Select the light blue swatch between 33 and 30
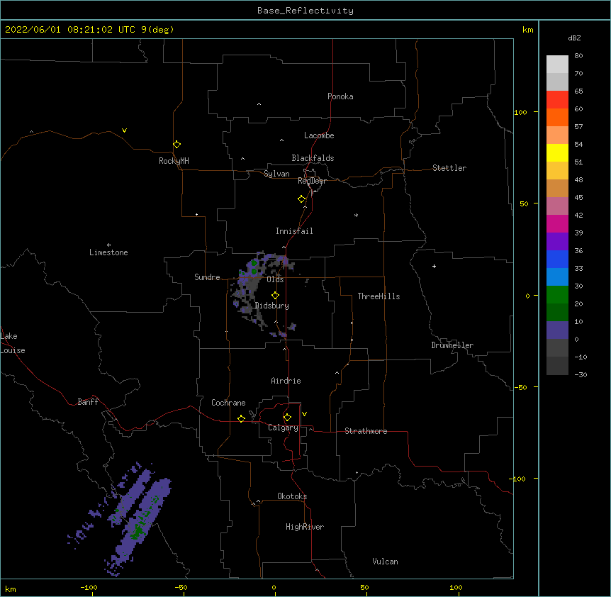This screenshot has width=611, height=597. pyautogui.click(x=557, y=277)
